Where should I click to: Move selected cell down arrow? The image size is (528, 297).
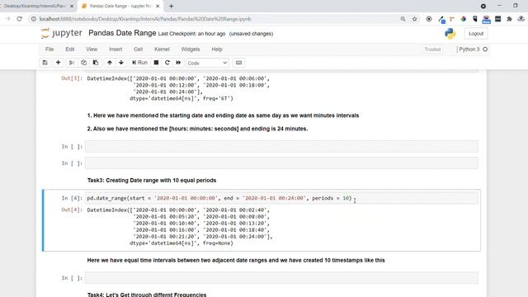click(x=121, y=63)
